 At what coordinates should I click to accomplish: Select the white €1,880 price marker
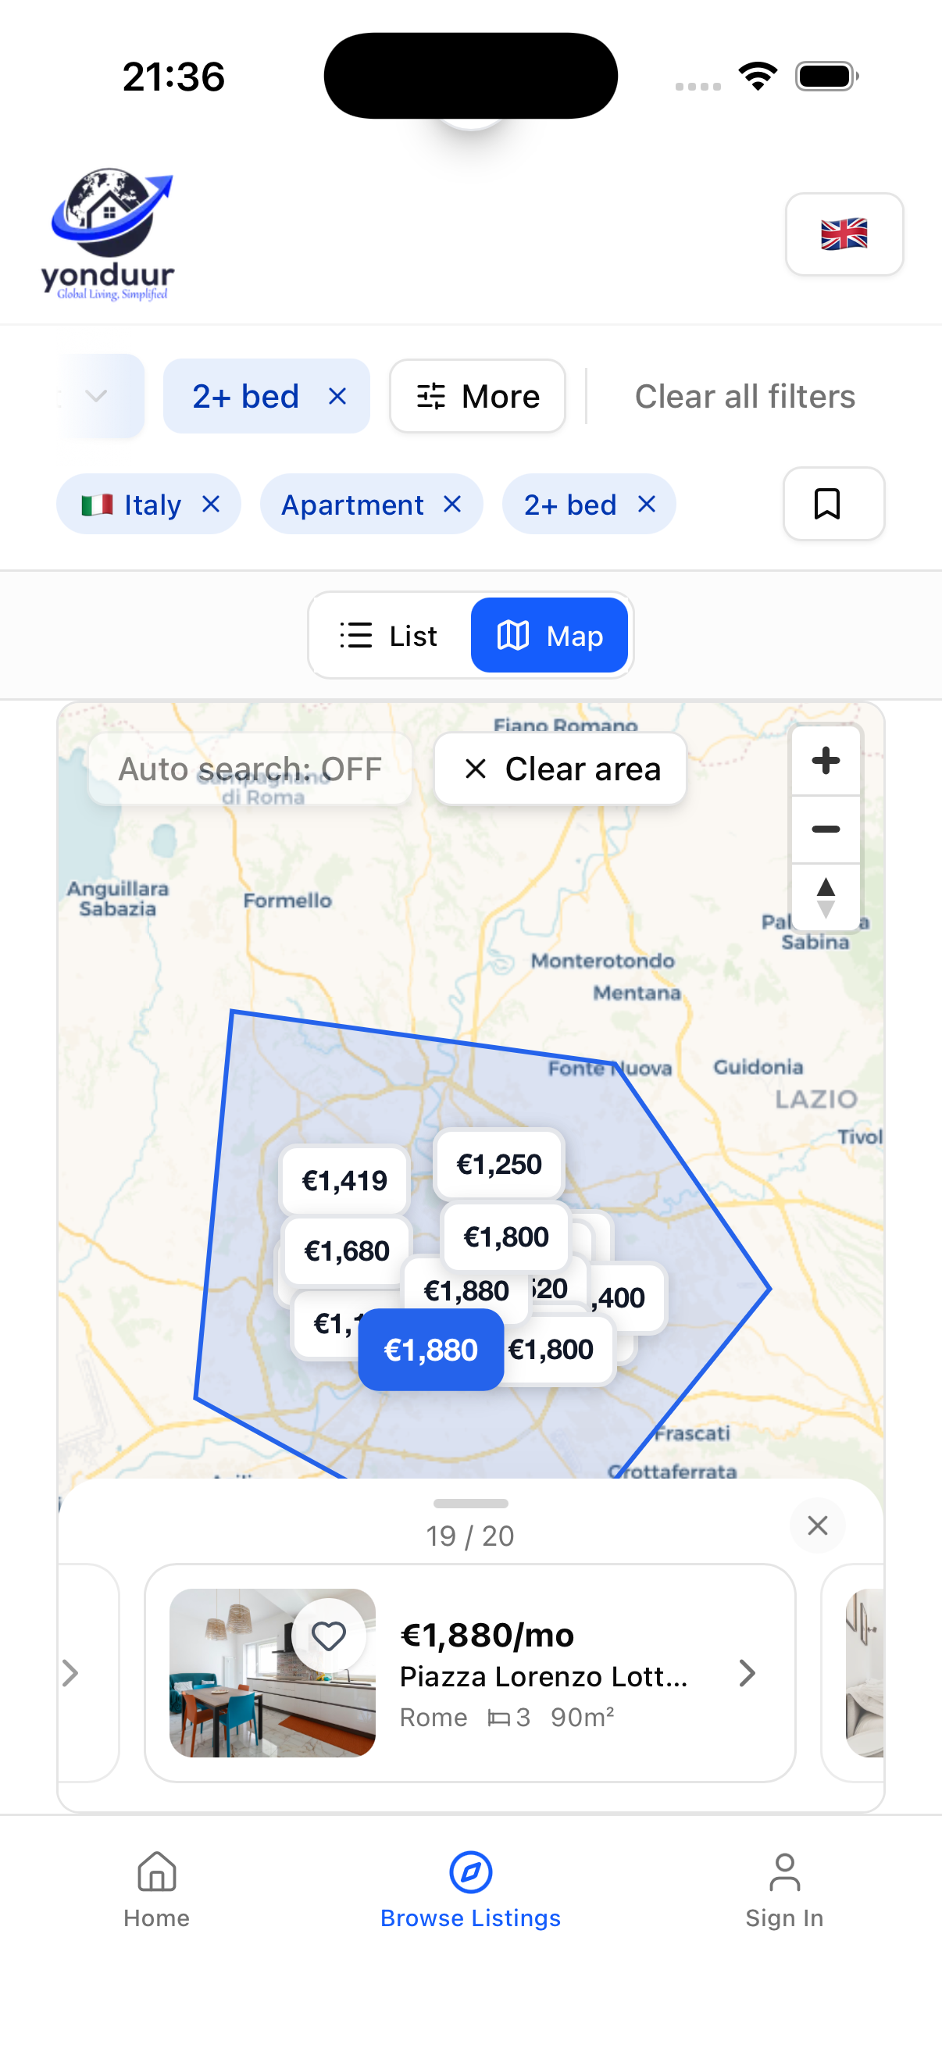pos(465,1290)
